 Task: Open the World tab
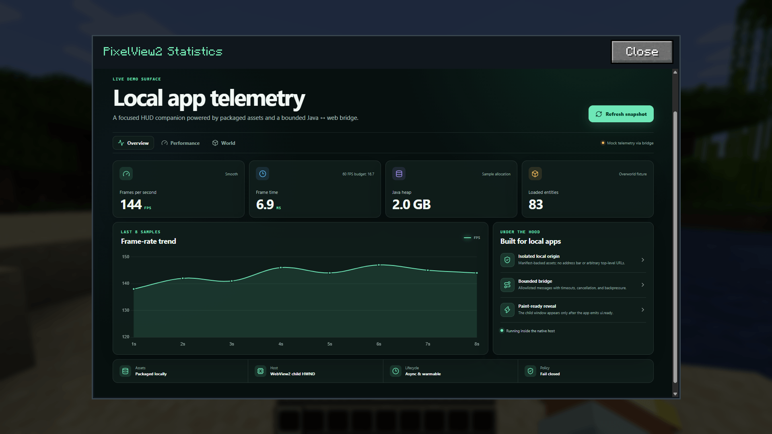(224, 143)
